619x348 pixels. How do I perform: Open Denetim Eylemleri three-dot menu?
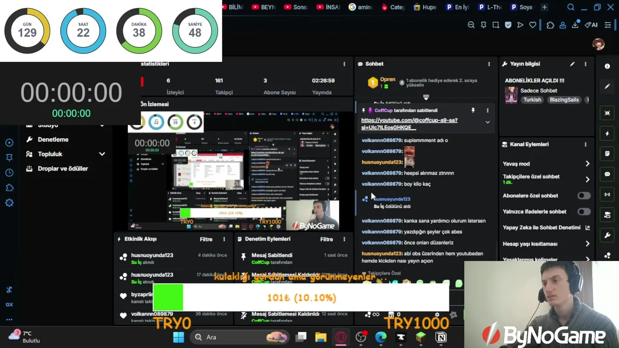(x=344, y=239)
